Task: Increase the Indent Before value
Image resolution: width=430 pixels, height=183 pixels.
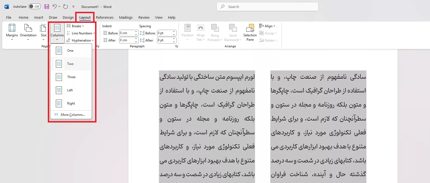Action: tap(136, 32)
